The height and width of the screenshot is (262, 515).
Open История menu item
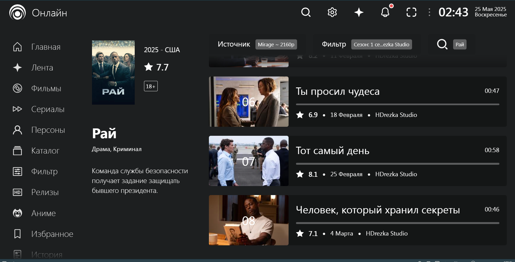pyautogui.click(x=47, y=255)
